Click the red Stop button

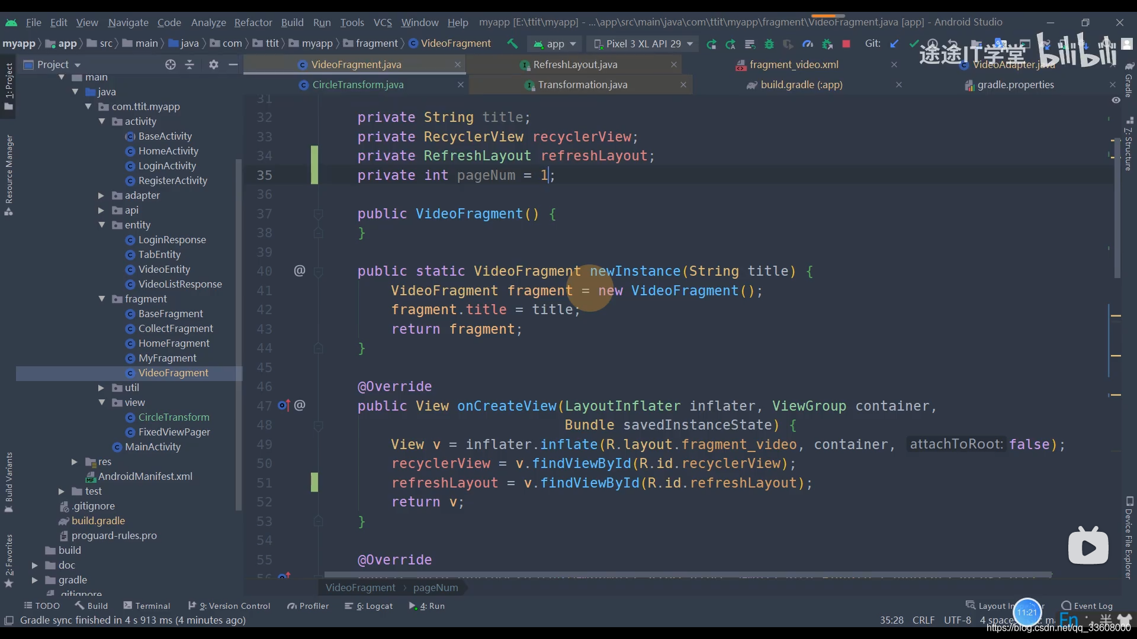846,44
